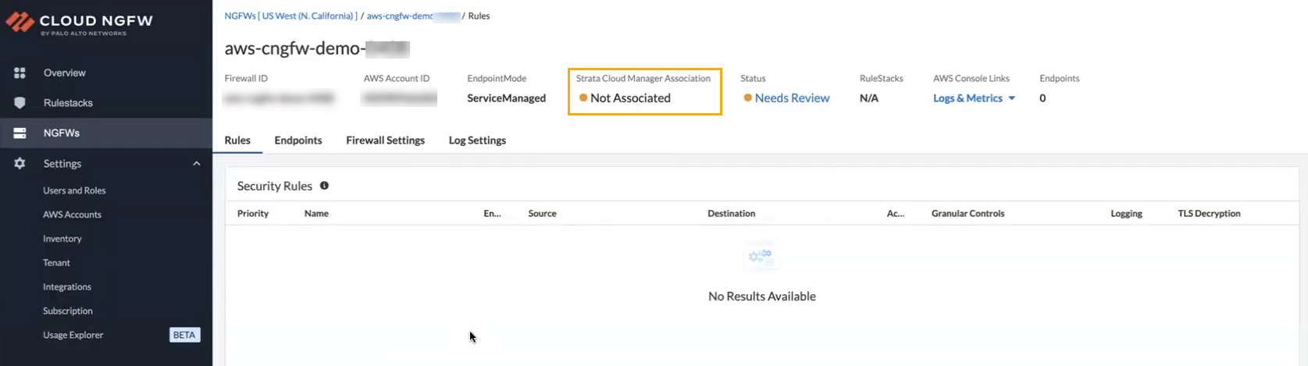The image size is (1308, 366).
Task: Open the Integrations settings page
Action: pyautogui.click(x=67, y=287)
